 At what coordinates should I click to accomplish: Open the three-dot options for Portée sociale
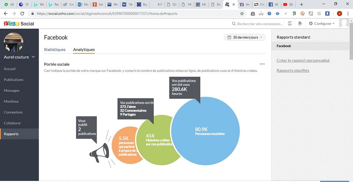coord(262,64)
